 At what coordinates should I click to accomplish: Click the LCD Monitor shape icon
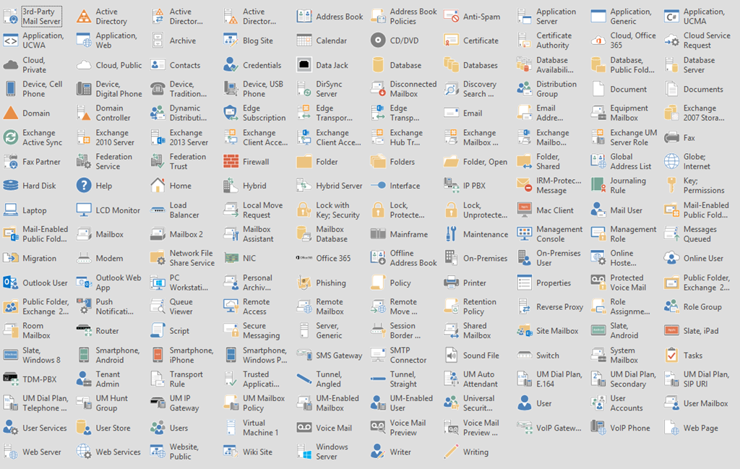click(x=84, y=210)
